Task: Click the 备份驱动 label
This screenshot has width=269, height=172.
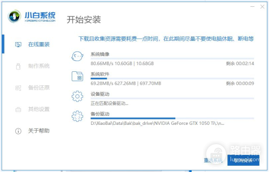Action: [100, 114]
